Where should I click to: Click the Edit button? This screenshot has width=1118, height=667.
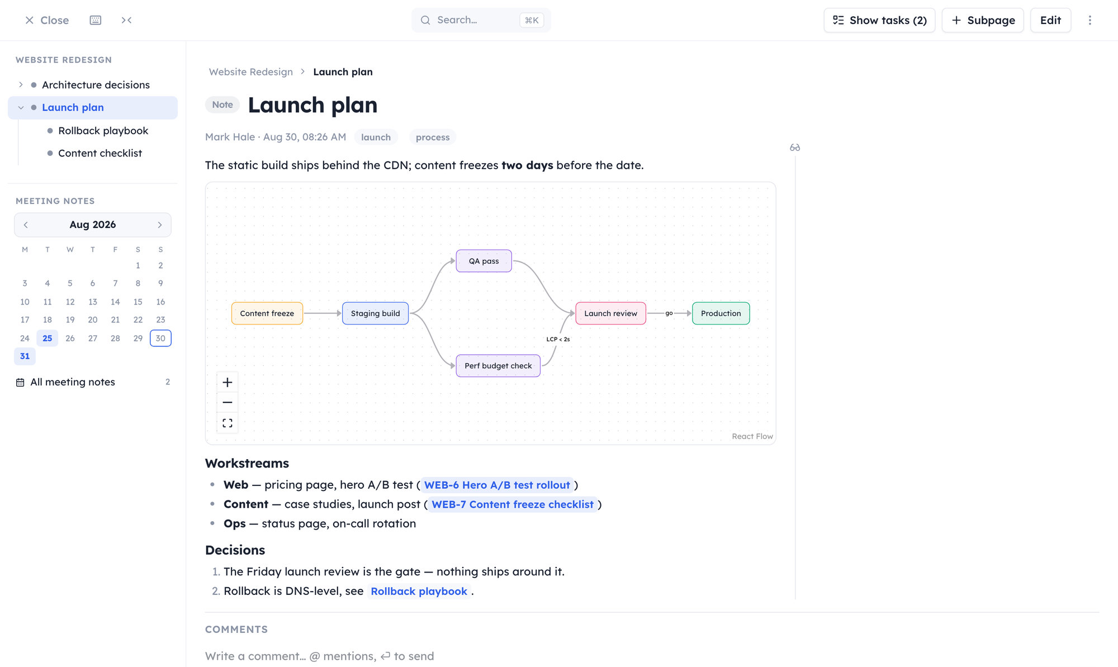coord(1050,20)
